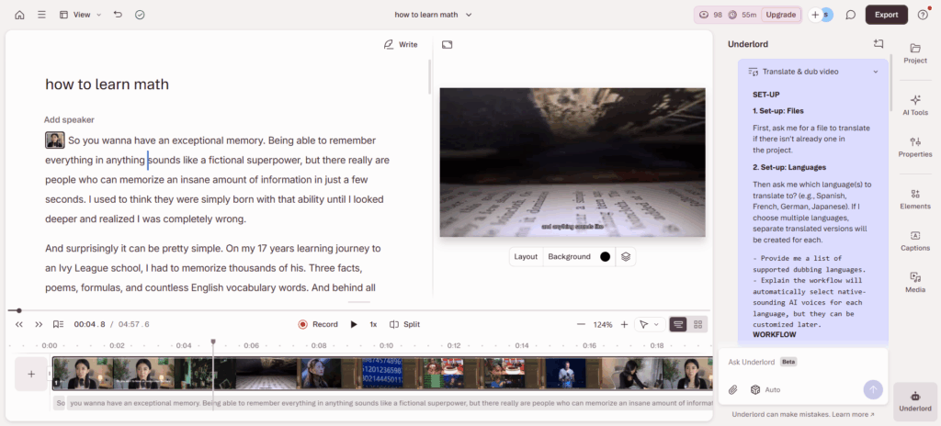941x426 pixels.
Task: Click the speaker avatar thumbnail in script
Action: [x=54, y=140]
